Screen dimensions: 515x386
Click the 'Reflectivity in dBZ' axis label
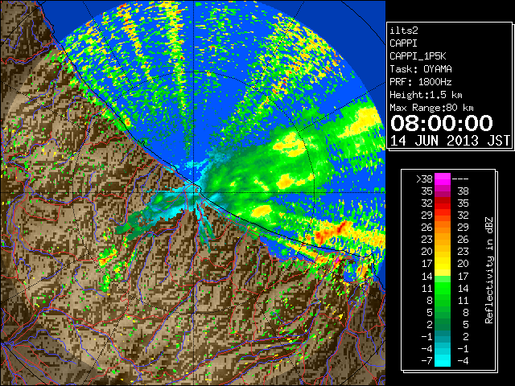[489, 270]
